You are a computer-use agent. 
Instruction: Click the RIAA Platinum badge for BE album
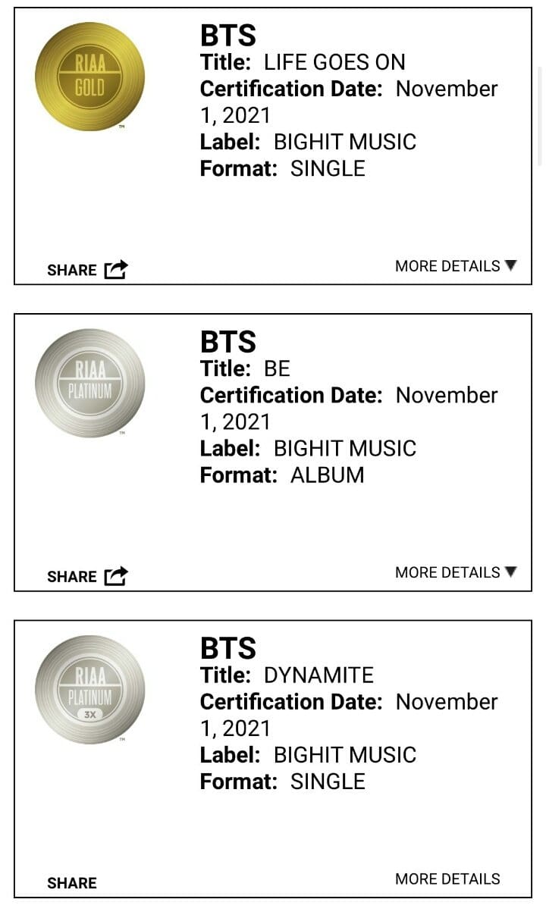[x=89, y=383]
